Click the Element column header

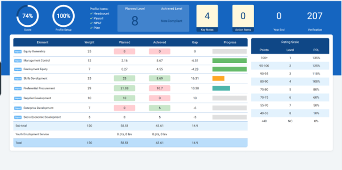(x=43, y=43)
